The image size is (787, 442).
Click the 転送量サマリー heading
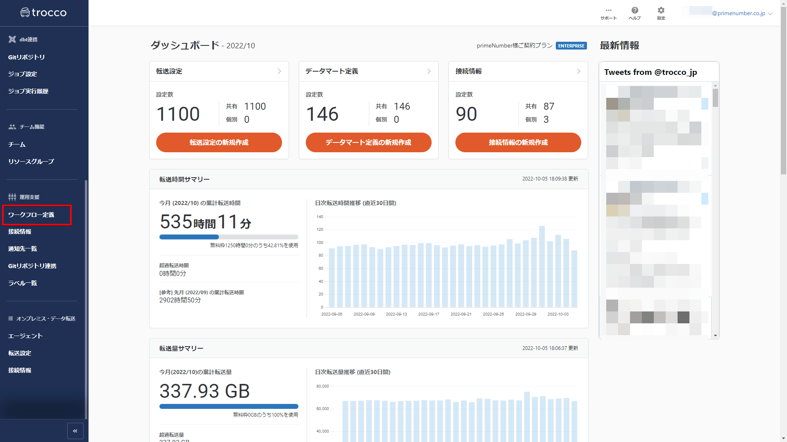pyautogui.click(x=181, y=348)
